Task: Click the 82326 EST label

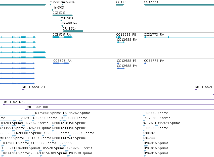Action: pyautogui.click(x=148, y=123)
